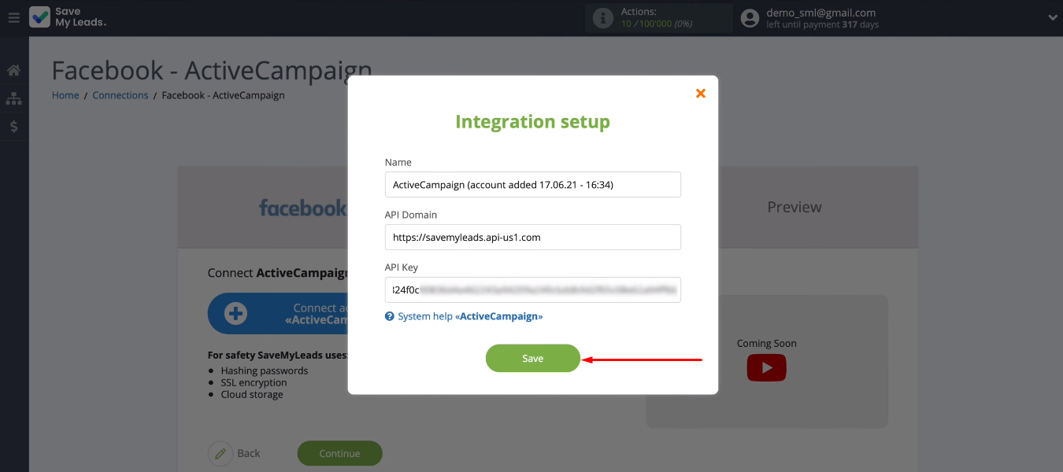This screenshot has height=472, width=1063.
Task: Close the Integration setup dialog
Action: click(x=701, y=94)
